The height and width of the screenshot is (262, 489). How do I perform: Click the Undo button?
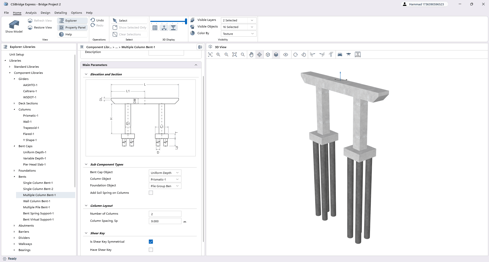click(x=97, y=20)
